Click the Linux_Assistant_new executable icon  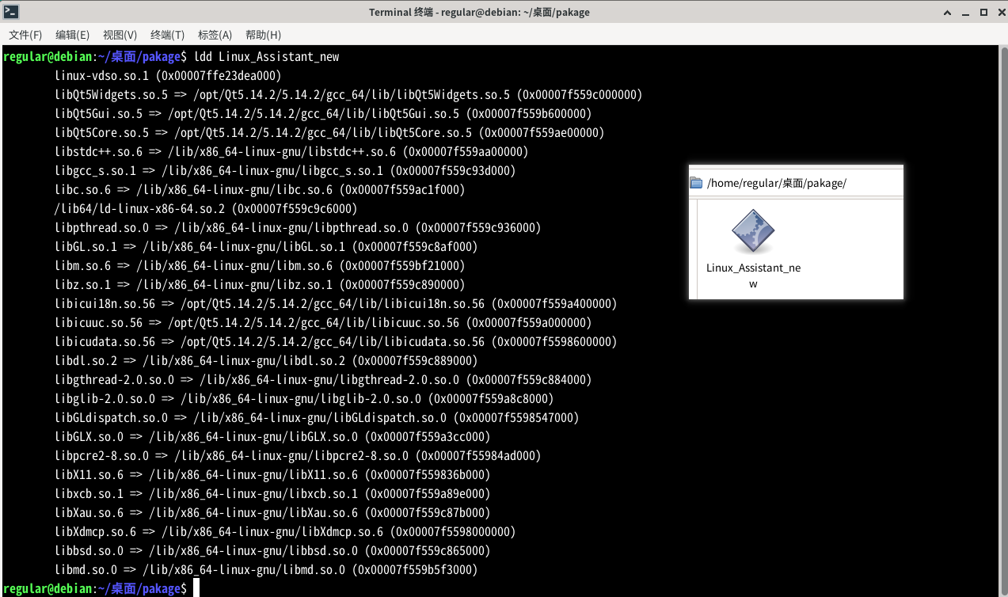[x=752, y=232]
